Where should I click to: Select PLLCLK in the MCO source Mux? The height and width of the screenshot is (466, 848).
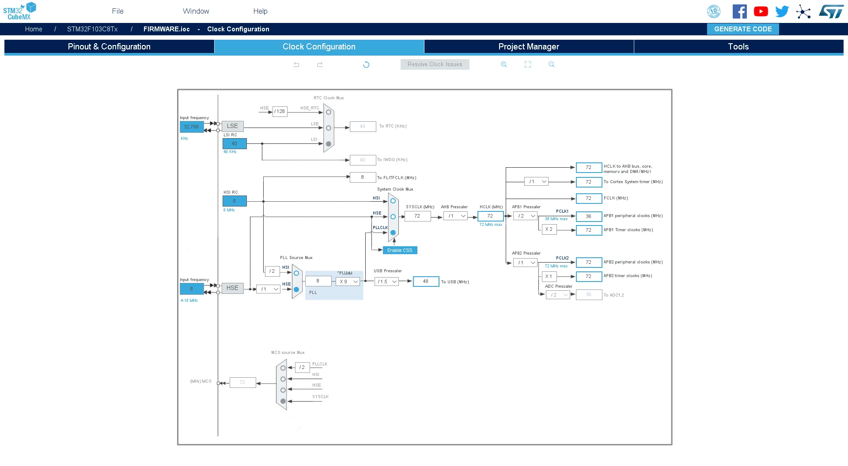(x=283, y=368)
